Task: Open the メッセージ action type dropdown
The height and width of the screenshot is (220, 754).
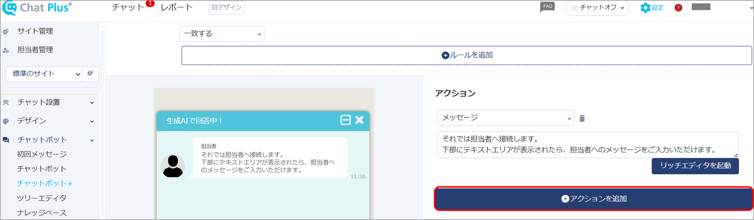Action: (506, 118)
